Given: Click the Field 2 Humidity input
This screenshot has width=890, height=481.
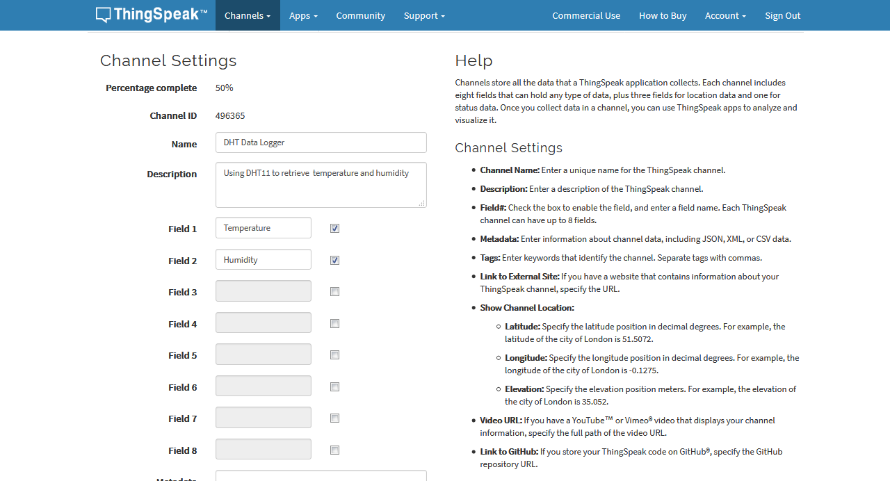Looking at the screenshot, I should click(x=264, y=260).
